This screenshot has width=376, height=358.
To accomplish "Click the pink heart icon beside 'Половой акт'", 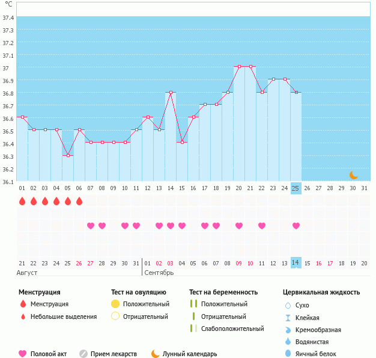I will 23,354.
